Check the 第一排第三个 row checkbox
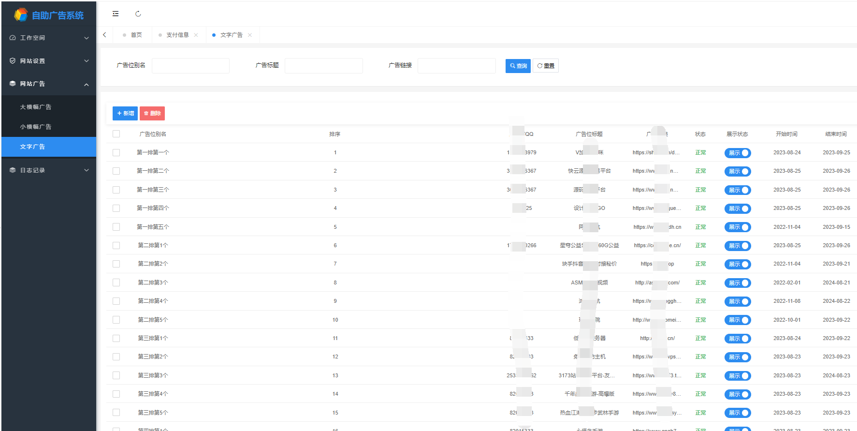Viewport: 857px width, 431px height. point(116,190)
